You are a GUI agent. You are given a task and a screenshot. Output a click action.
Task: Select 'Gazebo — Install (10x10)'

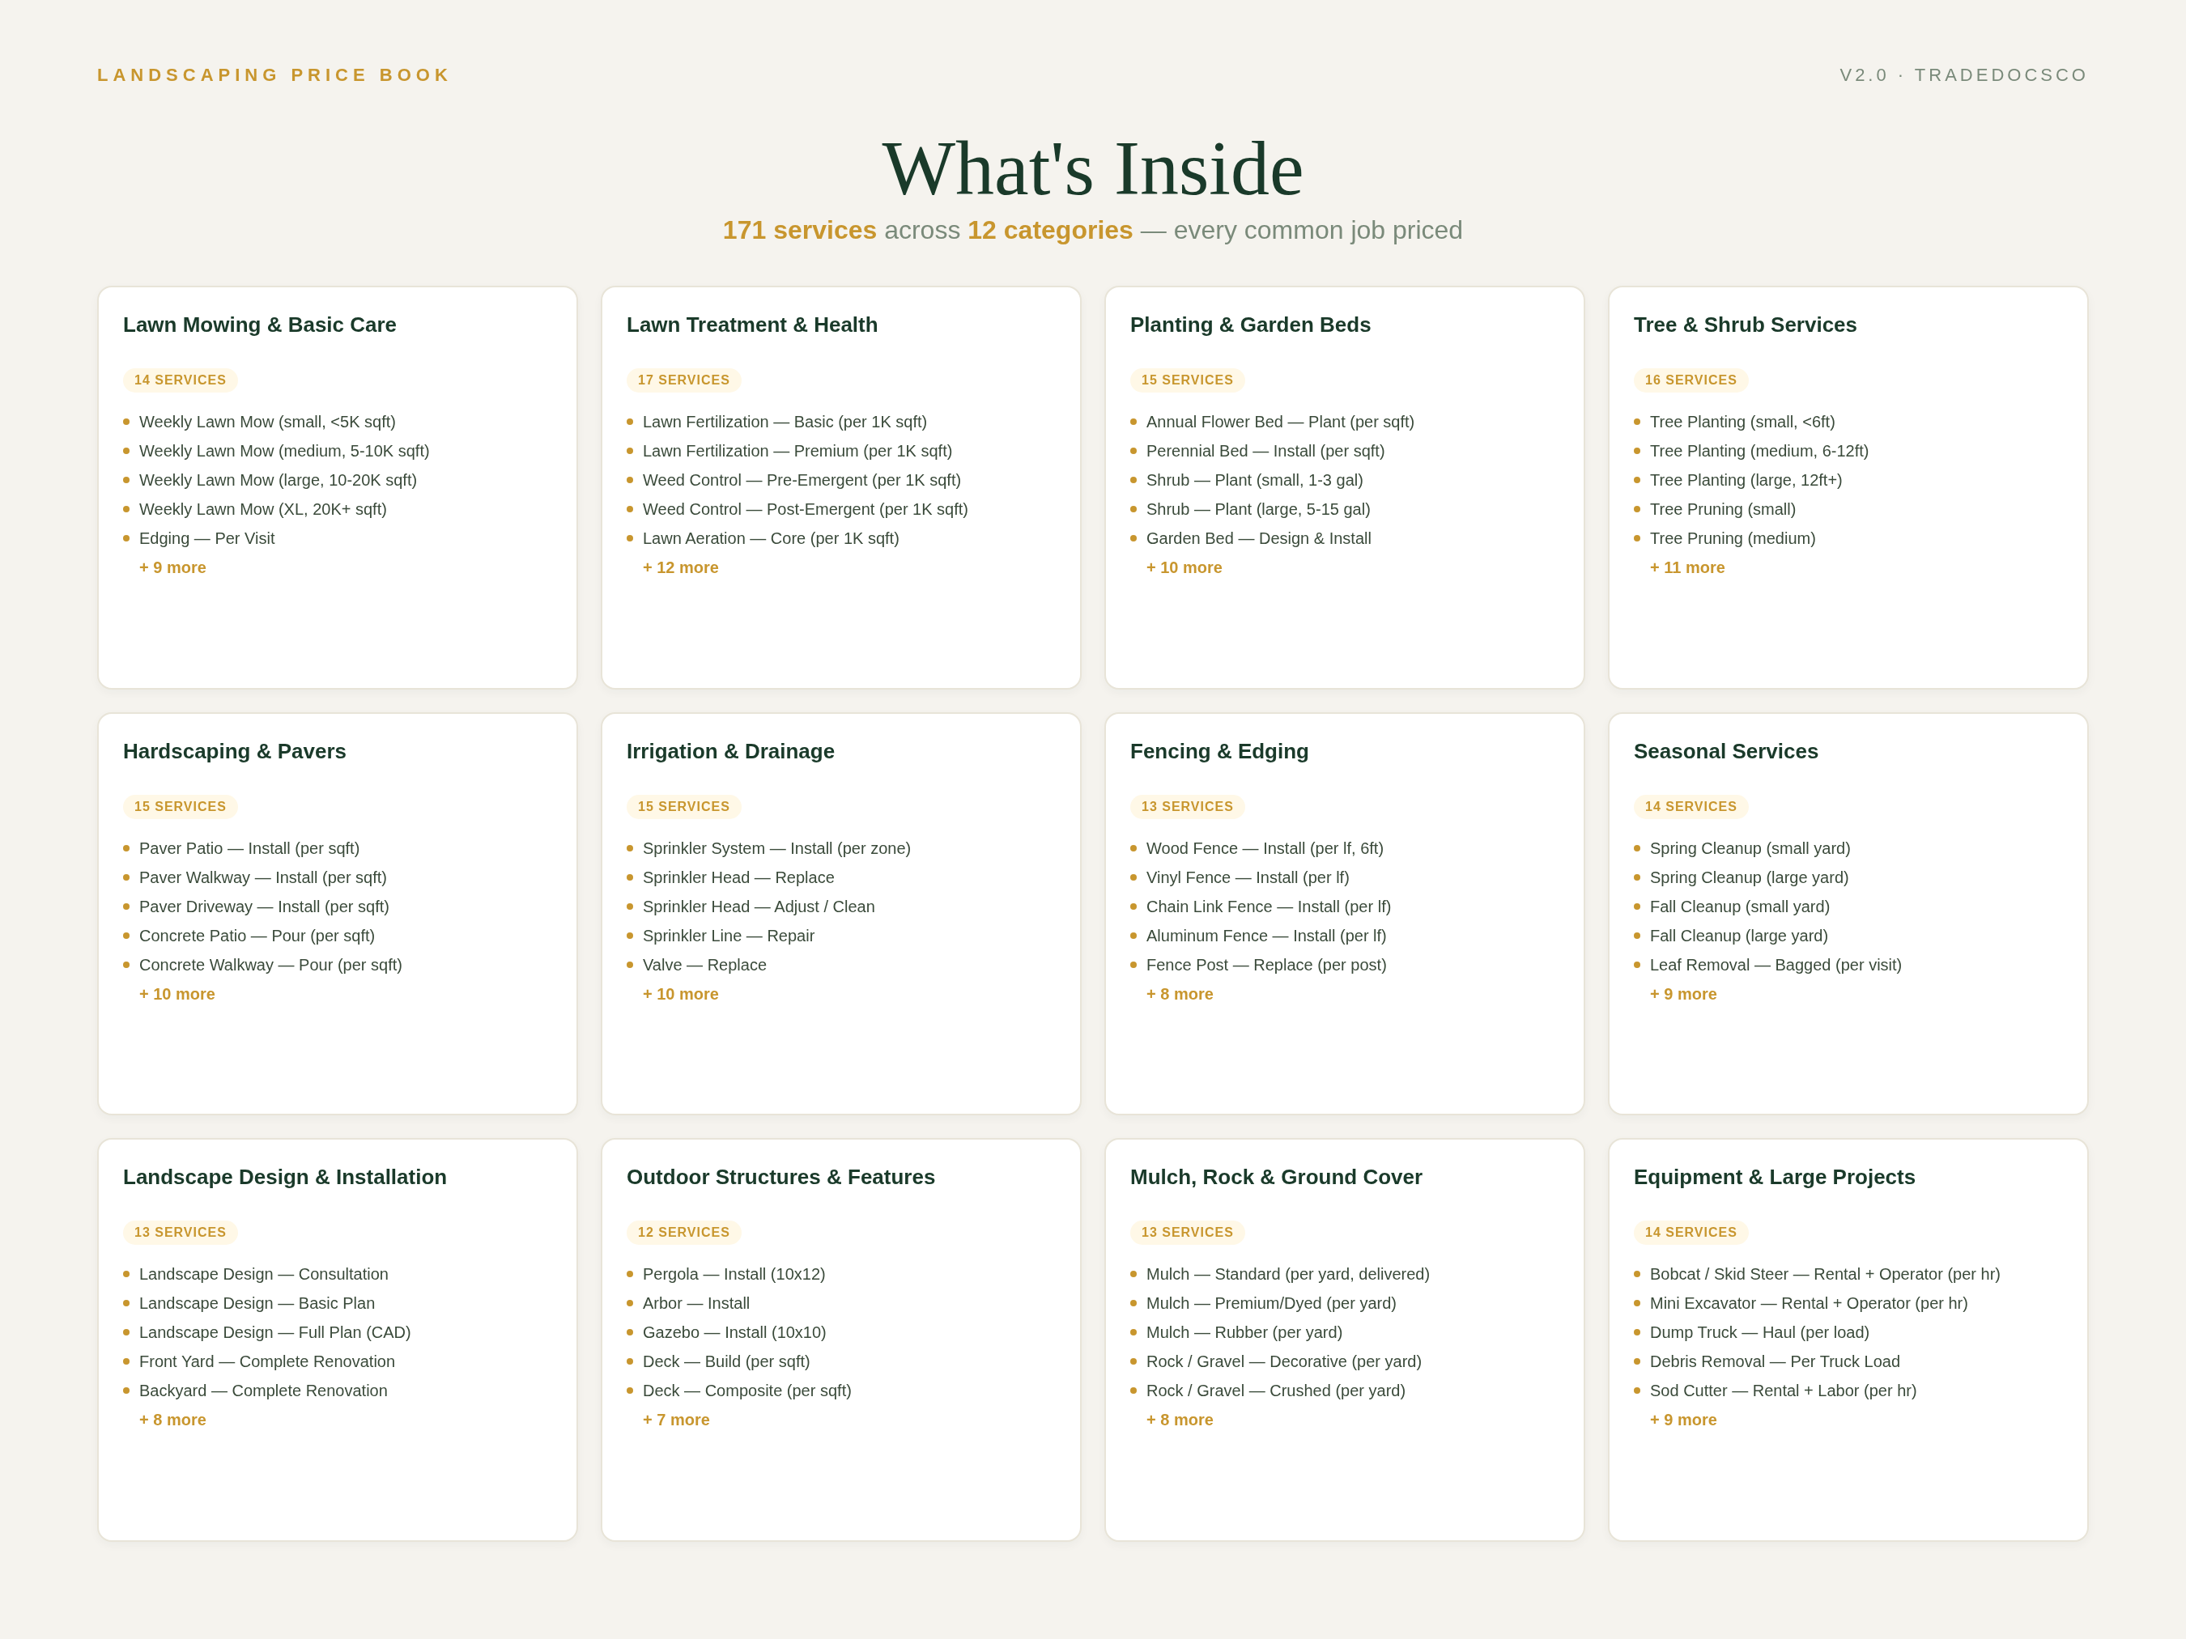(734, 1331)
